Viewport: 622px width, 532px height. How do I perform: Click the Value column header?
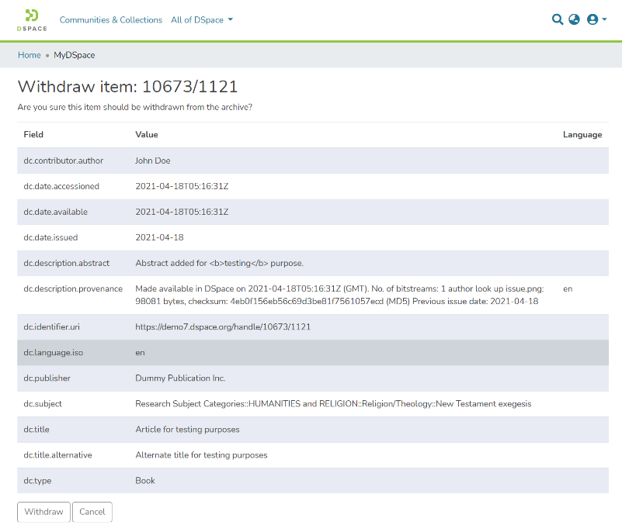[147, 135]
